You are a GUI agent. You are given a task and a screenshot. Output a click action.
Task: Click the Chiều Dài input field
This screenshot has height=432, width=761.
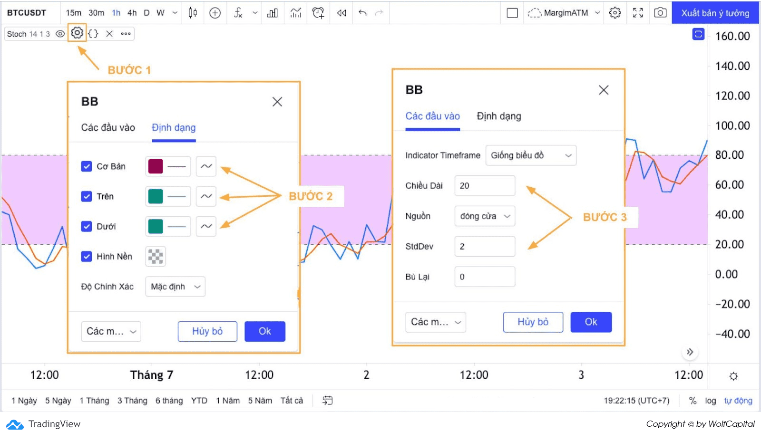point(485,186)
